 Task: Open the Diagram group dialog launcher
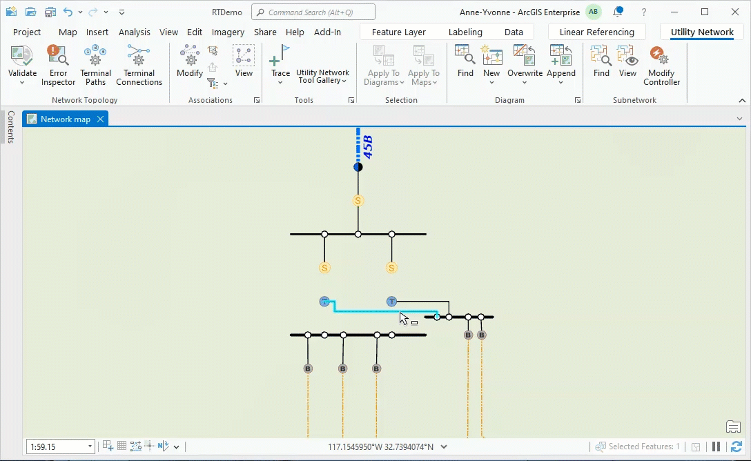[x=578, y=100]
